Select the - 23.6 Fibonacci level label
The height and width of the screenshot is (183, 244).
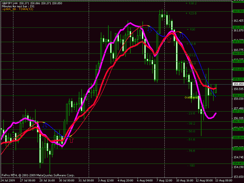[x=191, y=113]
